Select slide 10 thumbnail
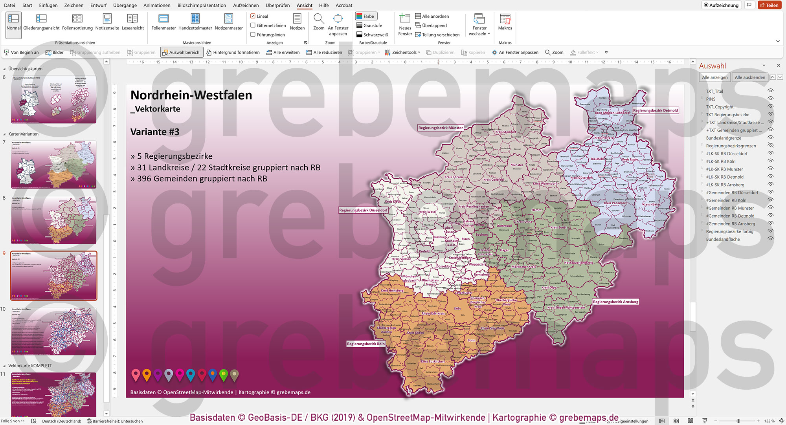786x425 pixels. [x=53, y=331]
